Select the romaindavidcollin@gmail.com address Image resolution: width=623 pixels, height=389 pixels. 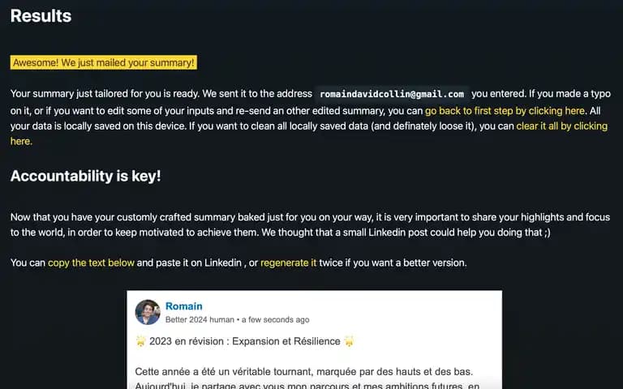[392, 94]
